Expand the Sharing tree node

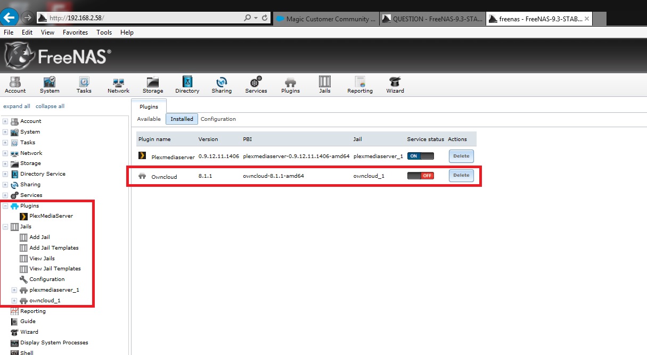5,185
